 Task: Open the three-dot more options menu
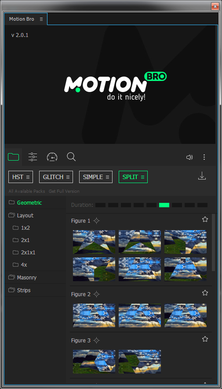(x=204, y=157)
